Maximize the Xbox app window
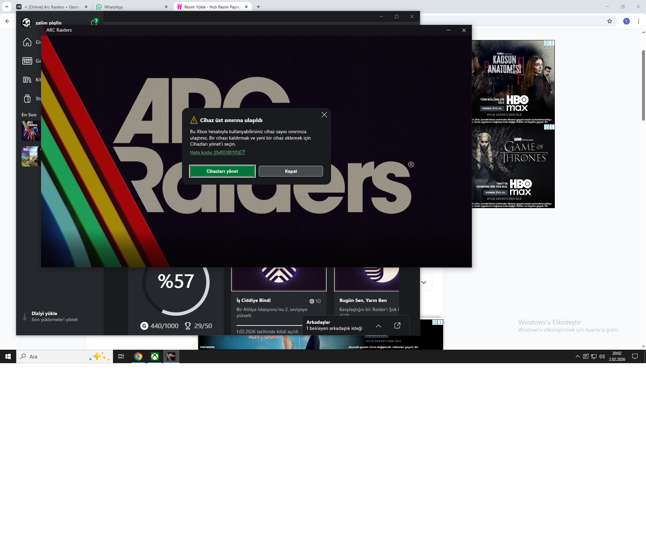646x538 pixels. pos(397,16)
